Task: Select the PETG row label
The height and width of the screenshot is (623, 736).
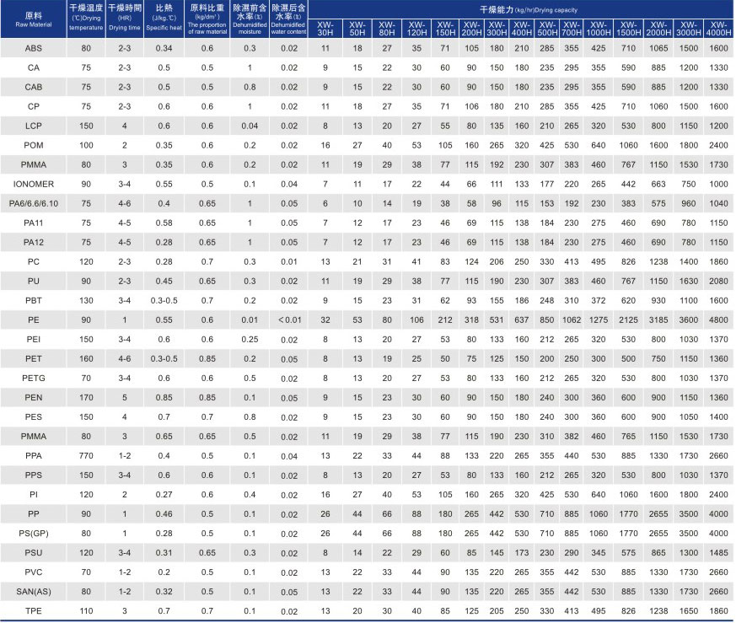Action: coord(33,378)
